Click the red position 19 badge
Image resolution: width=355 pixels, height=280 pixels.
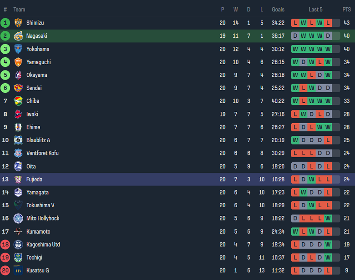point(5,258)
